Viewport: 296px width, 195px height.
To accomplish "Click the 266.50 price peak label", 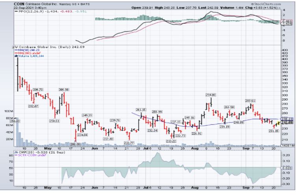I will (229, 107).
